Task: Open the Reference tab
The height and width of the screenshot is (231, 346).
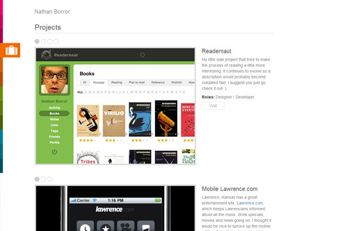Action: tap(158, 83)
